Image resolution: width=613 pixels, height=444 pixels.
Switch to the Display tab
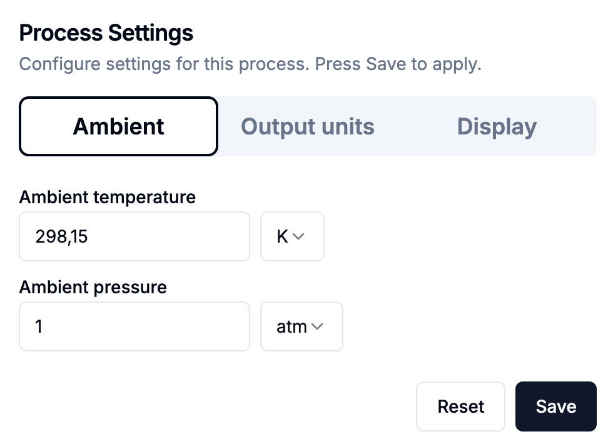pos(497,126)
